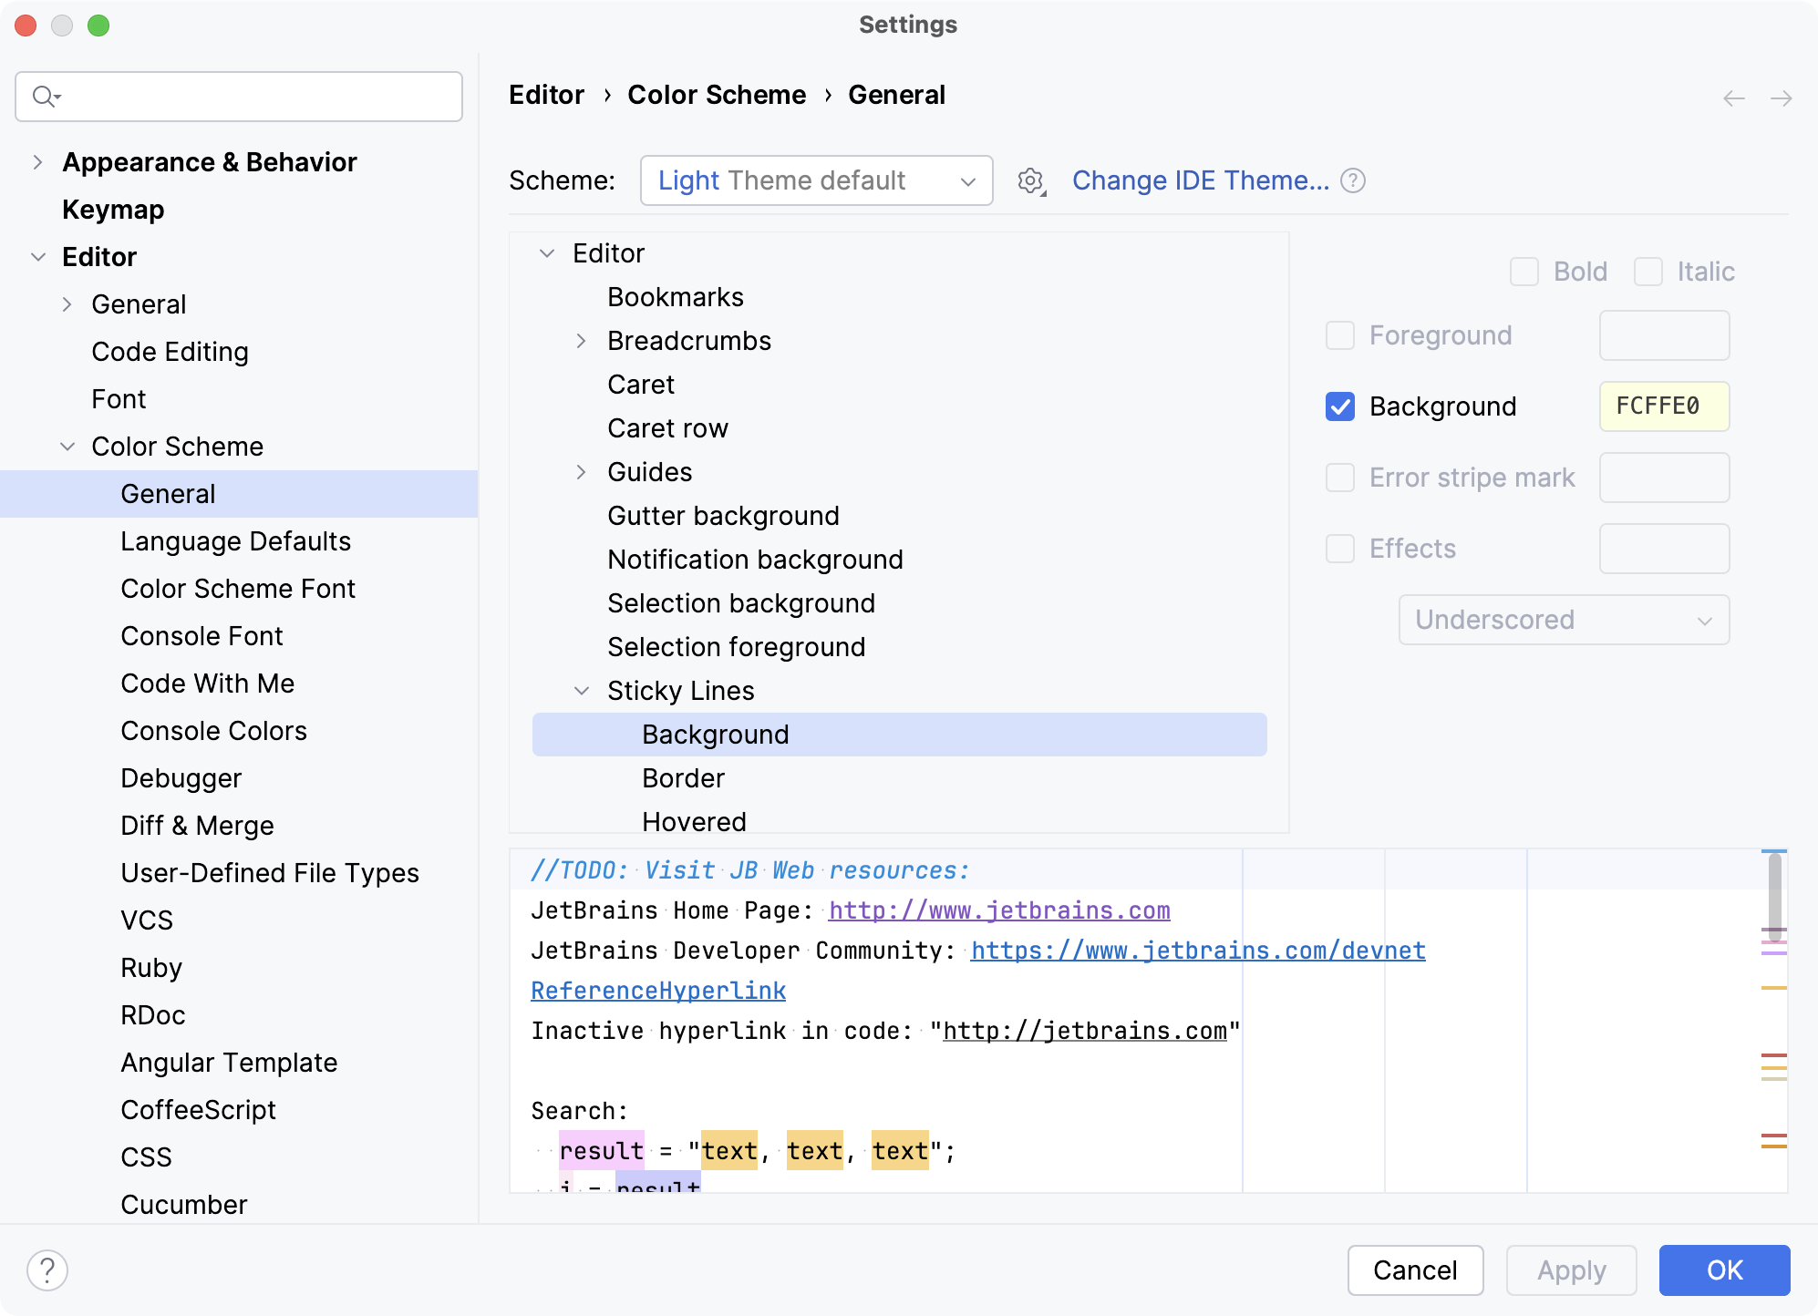This screenshot has height=1316, width=1818.
Task: Collapse the Sticky Lines section
Action: 581,691
